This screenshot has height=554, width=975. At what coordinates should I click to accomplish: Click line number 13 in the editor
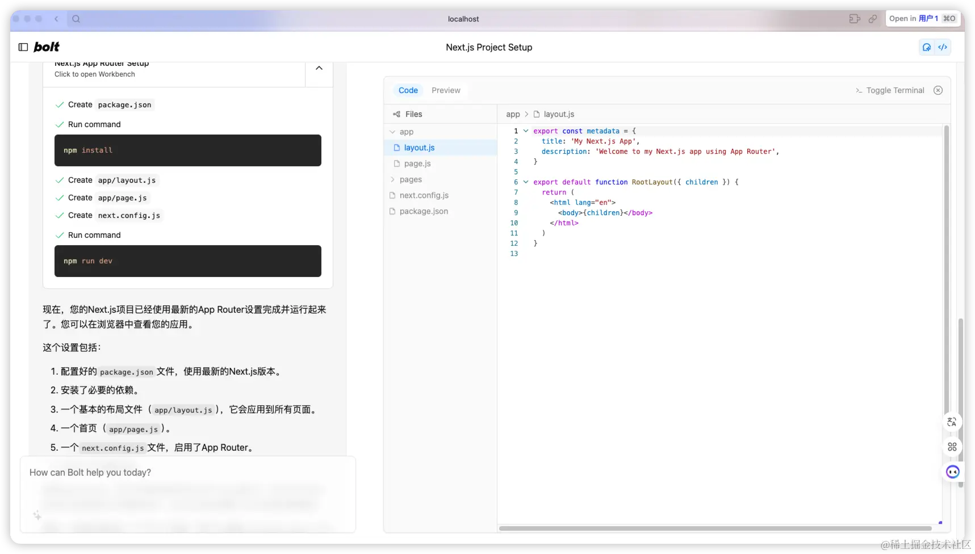pyautogui.click(x=514, y=254)
